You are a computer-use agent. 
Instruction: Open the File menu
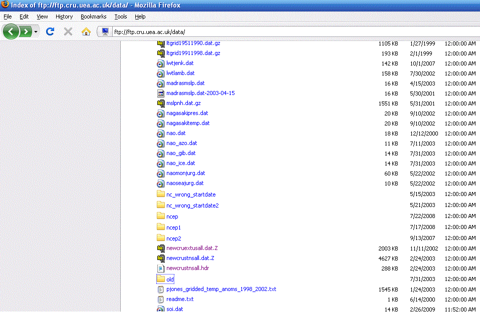[x=8, y=16]
